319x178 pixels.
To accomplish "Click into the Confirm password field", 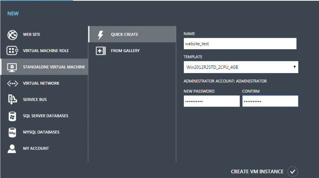I will [270, 101].
